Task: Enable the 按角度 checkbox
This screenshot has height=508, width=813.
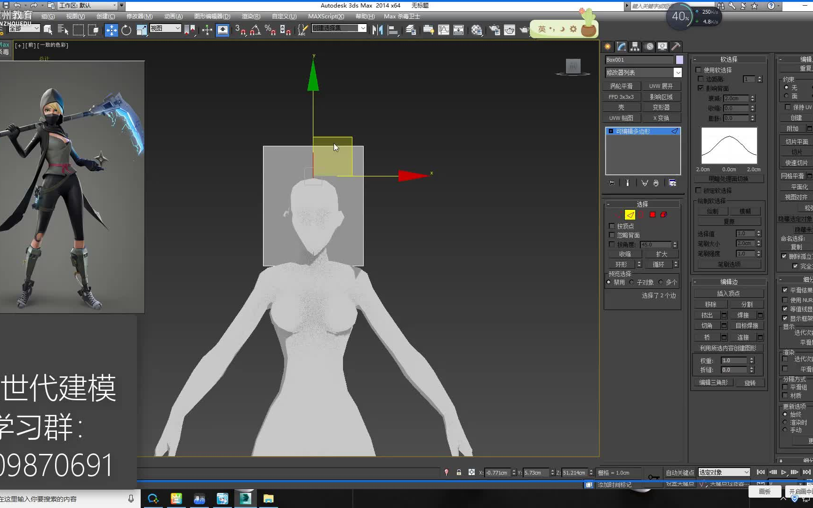Action: click(612, 244)
